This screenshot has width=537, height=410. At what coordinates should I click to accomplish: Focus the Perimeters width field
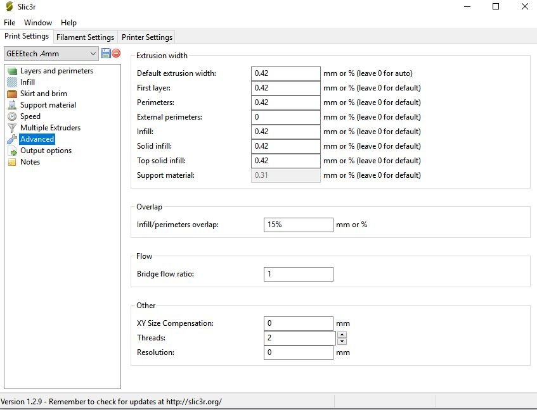tap(286, 102)
